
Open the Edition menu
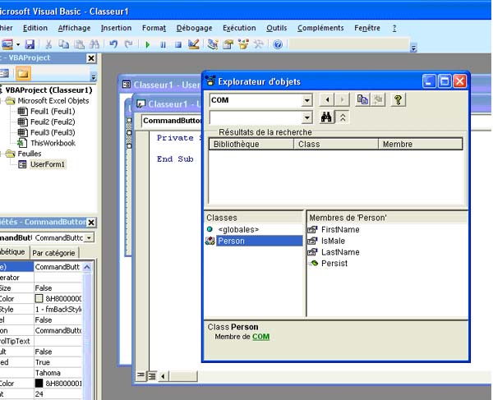point(35,28)
